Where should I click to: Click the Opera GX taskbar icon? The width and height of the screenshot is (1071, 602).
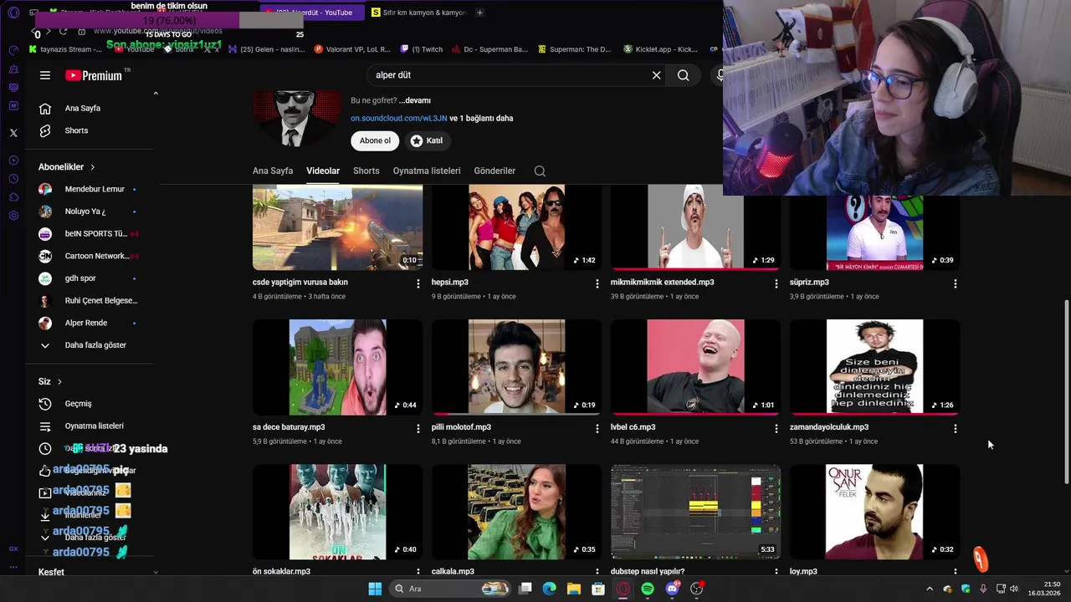click(x=623, y=589)
